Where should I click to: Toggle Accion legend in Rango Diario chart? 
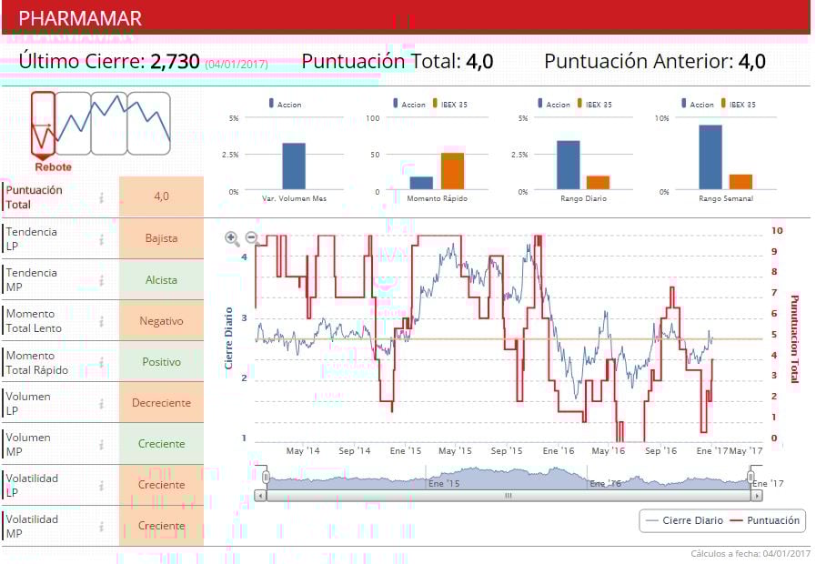(554, 104)
